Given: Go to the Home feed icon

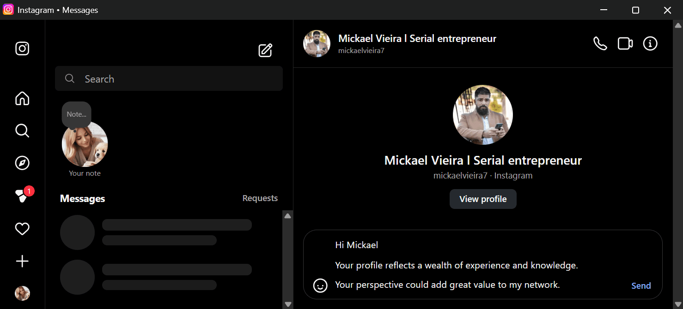Looking at the screenshot, I should coord(22,98).
